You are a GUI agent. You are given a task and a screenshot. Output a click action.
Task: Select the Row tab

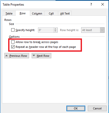pyautogui.click(x=23, y=13)
